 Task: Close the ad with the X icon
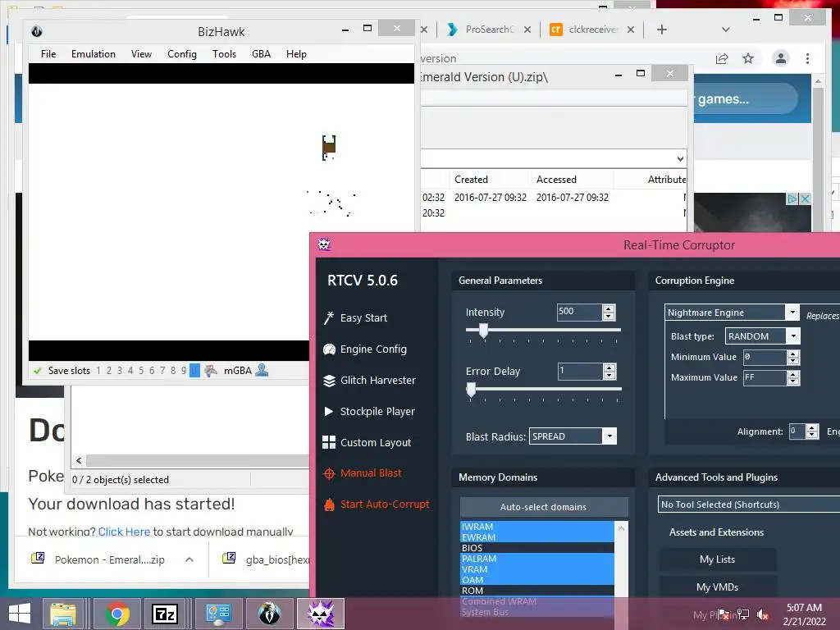(805, 199)
